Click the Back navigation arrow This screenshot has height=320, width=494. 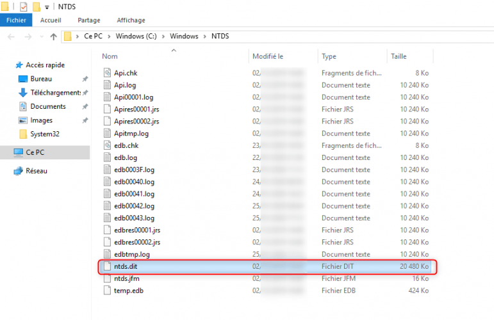(11, 37)
